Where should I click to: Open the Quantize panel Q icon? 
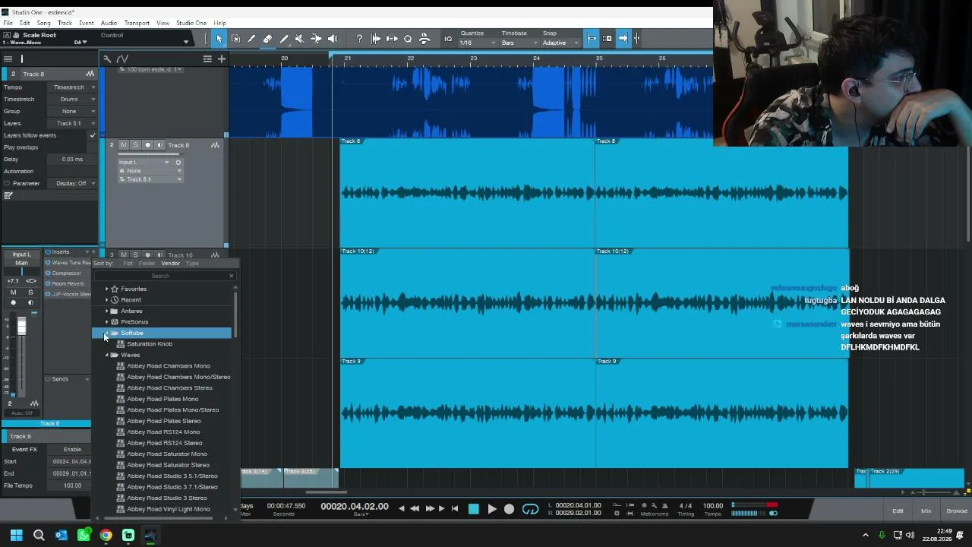[x=408, y=39]
